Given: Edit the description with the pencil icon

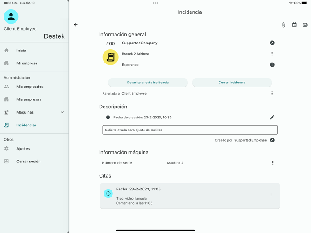Looking at the screenshot, I should point(272,118).
